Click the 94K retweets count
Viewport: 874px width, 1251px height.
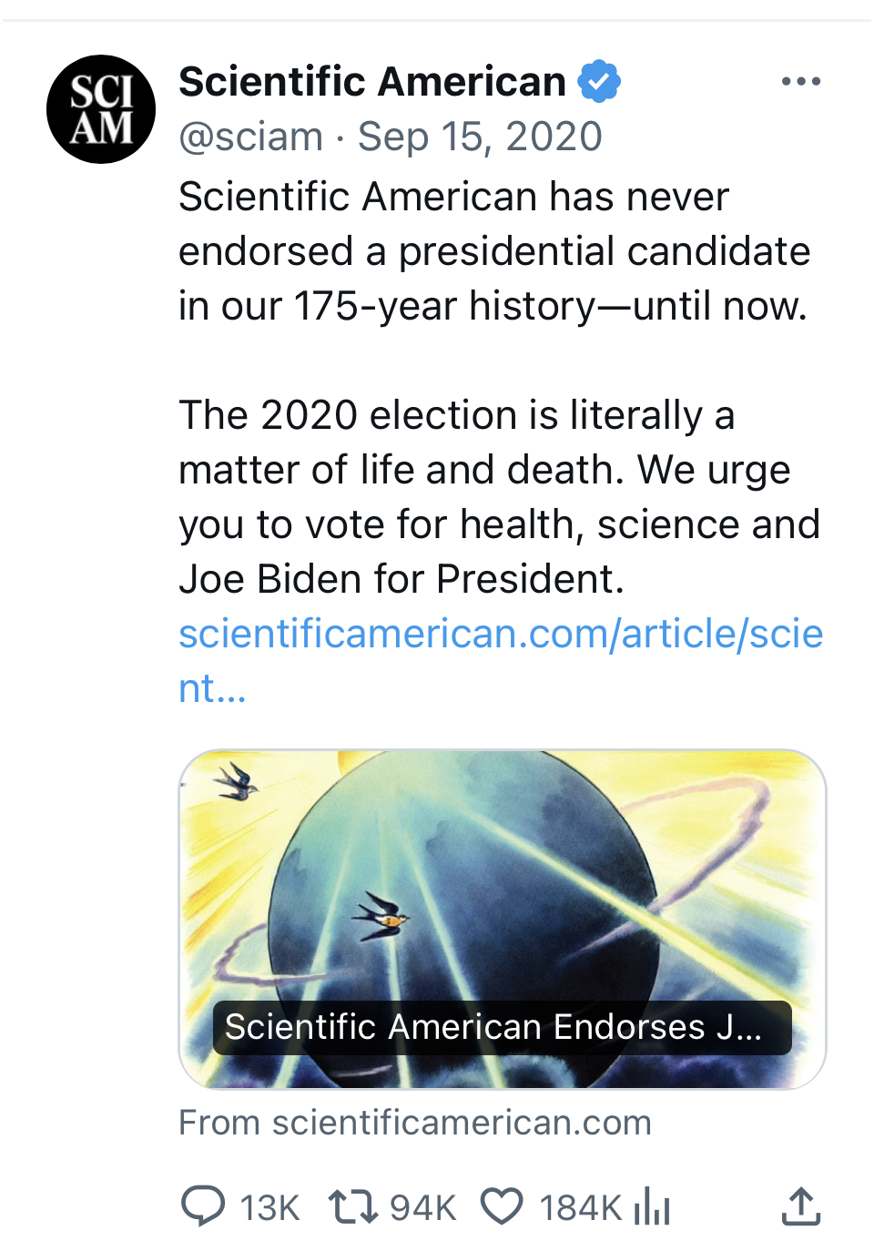pos(422,1208)
